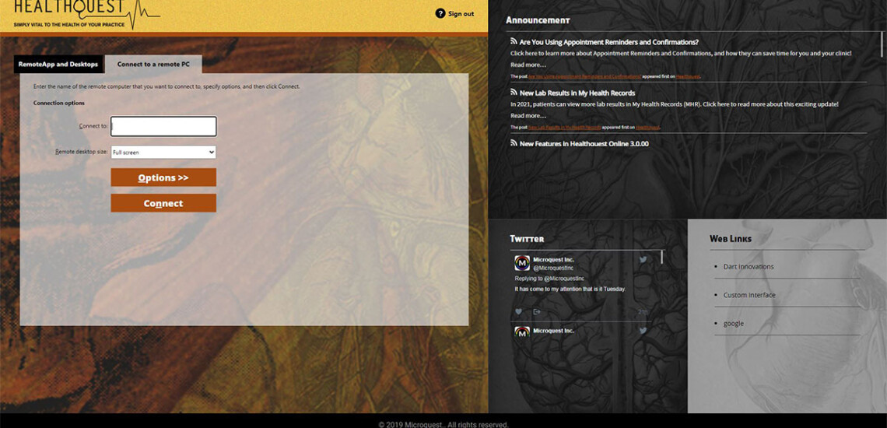Open the Dart Innovations web link
887x428 pixels.
[x=749, y=266]
